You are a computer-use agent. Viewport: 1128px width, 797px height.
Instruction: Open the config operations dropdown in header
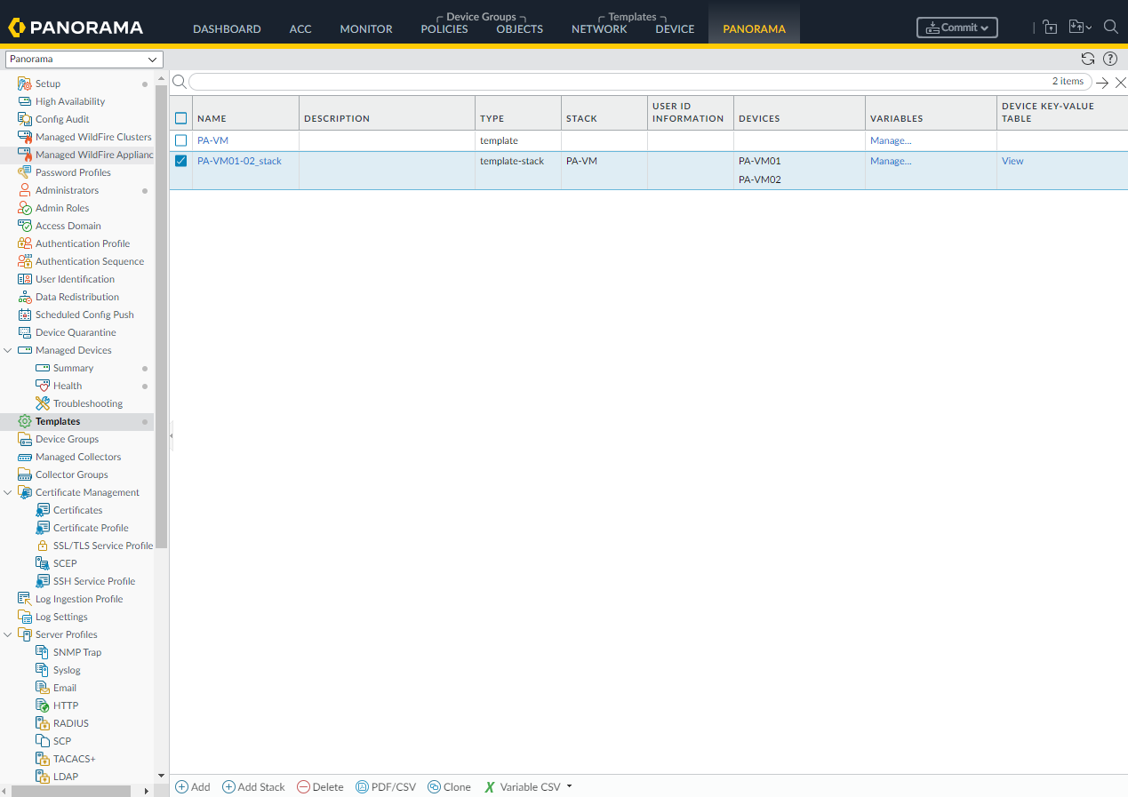coord(1080,27)
